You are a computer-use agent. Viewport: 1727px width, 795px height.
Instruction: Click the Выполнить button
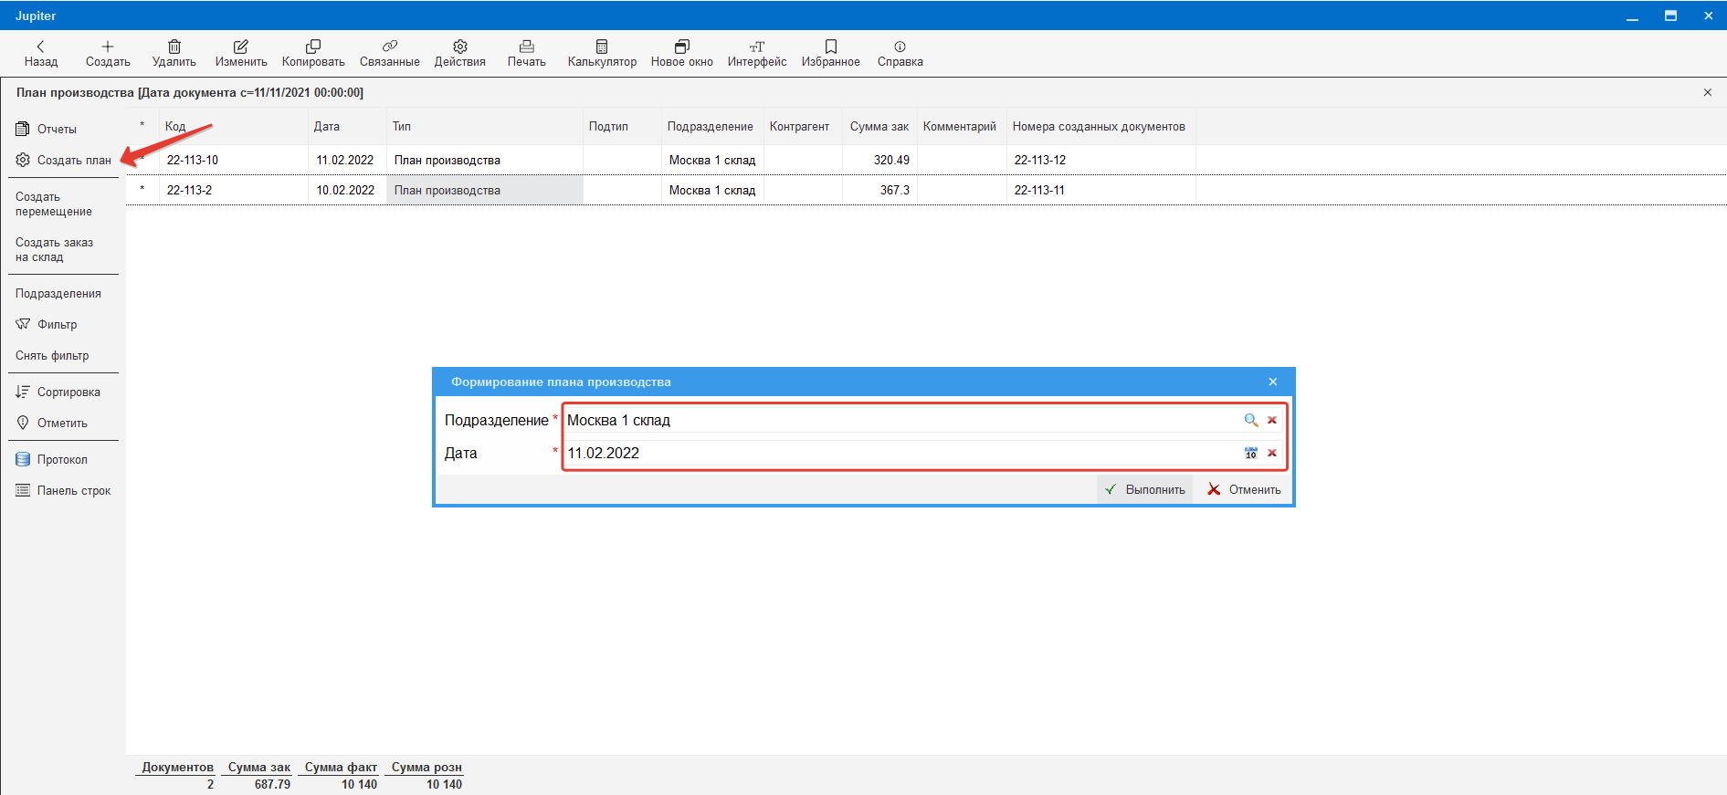click(1144, 489)
